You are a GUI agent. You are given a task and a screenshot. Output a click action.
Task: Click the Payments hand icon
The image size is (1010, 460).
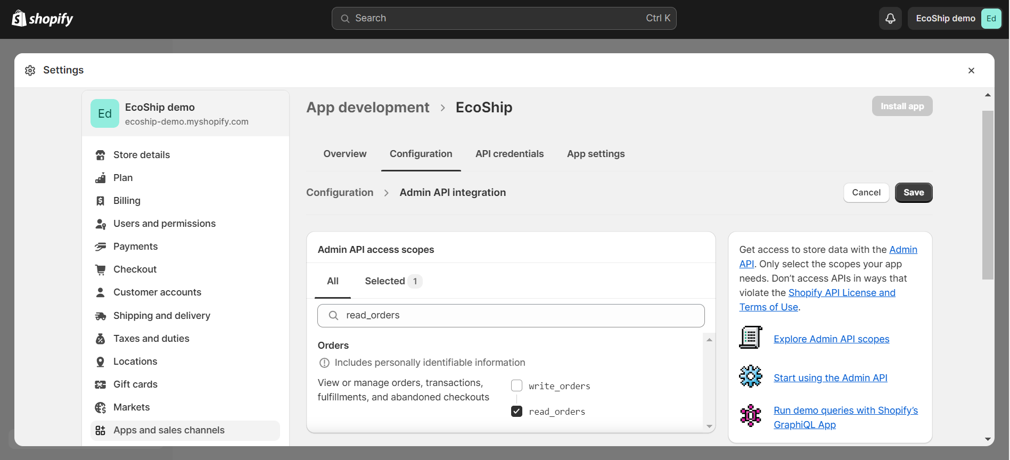(100, 247)
